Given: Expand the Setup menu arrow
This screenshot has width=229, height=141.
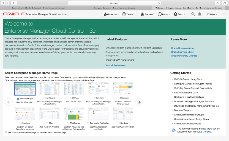Looking at the screenshot, I should pyautogui.click(x=184, y=14).
